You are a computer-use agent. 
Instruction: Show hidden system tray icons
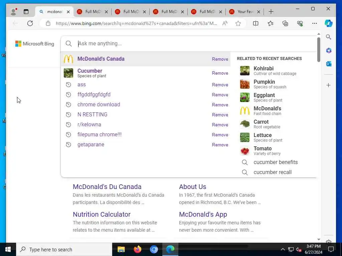click(x=283, y=249)
